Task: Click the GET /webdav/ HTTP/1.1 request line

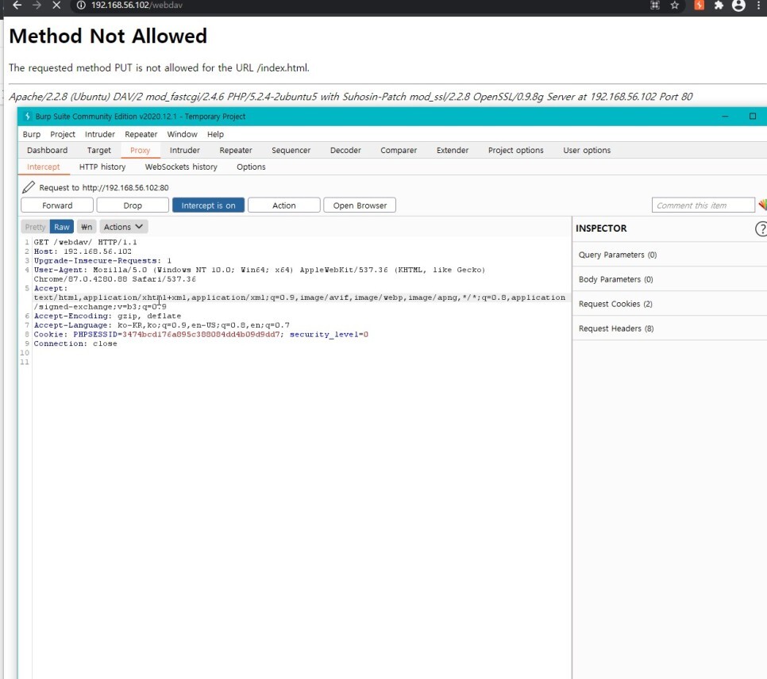Action: 85,242
